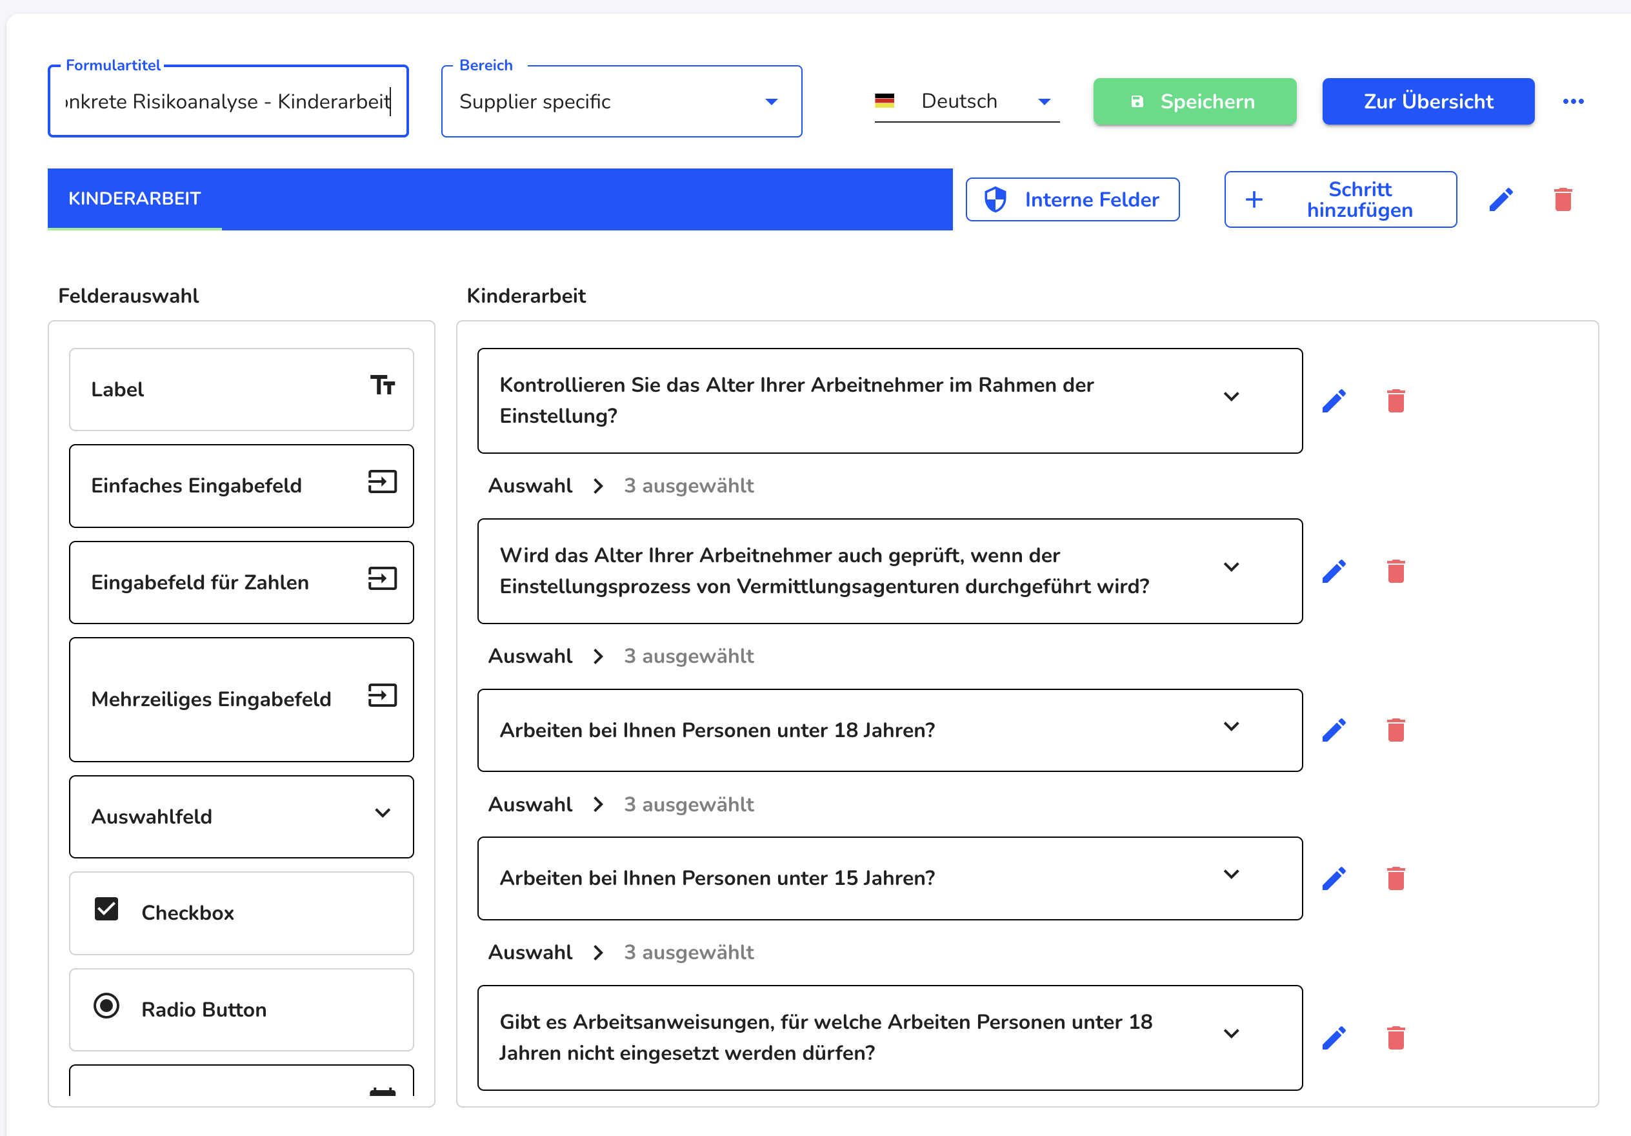
Task: Edit question about Vermittlungsagenturen
Action: coord(1334,572)
